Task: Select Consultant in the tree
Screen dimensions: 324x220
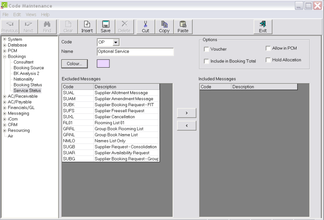Action: [x=23, y=62]
